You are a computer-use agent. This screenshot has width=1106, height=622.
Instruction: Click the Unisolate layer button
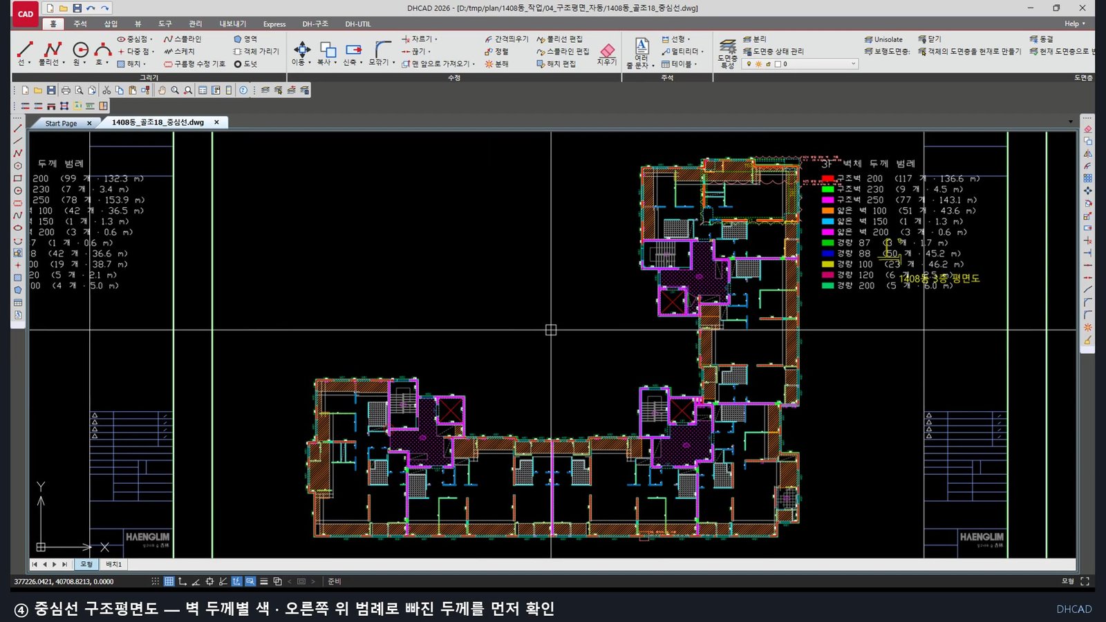[883, 39]
